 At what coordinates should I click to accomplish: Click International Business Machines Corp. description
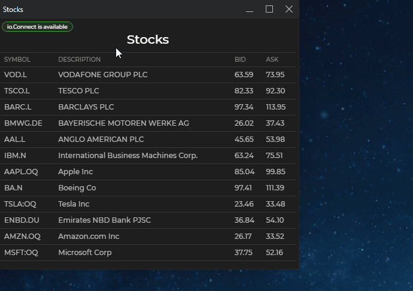tap(127, 156)
